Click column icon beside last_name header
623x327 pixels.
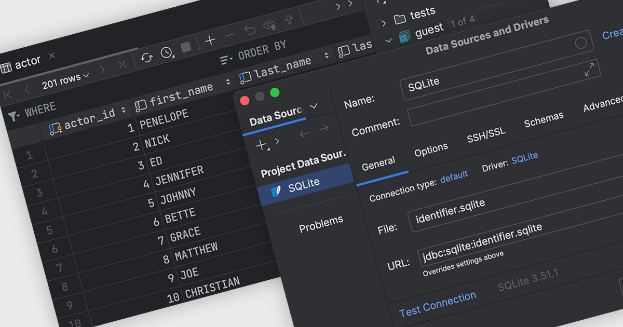tap(246, 77)
